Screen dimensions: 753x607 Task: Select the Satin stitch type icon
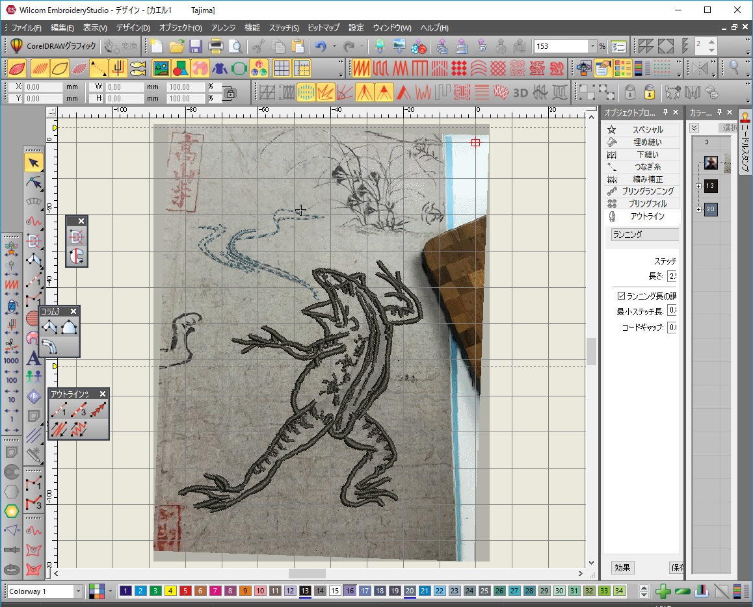tap(361, 69)
